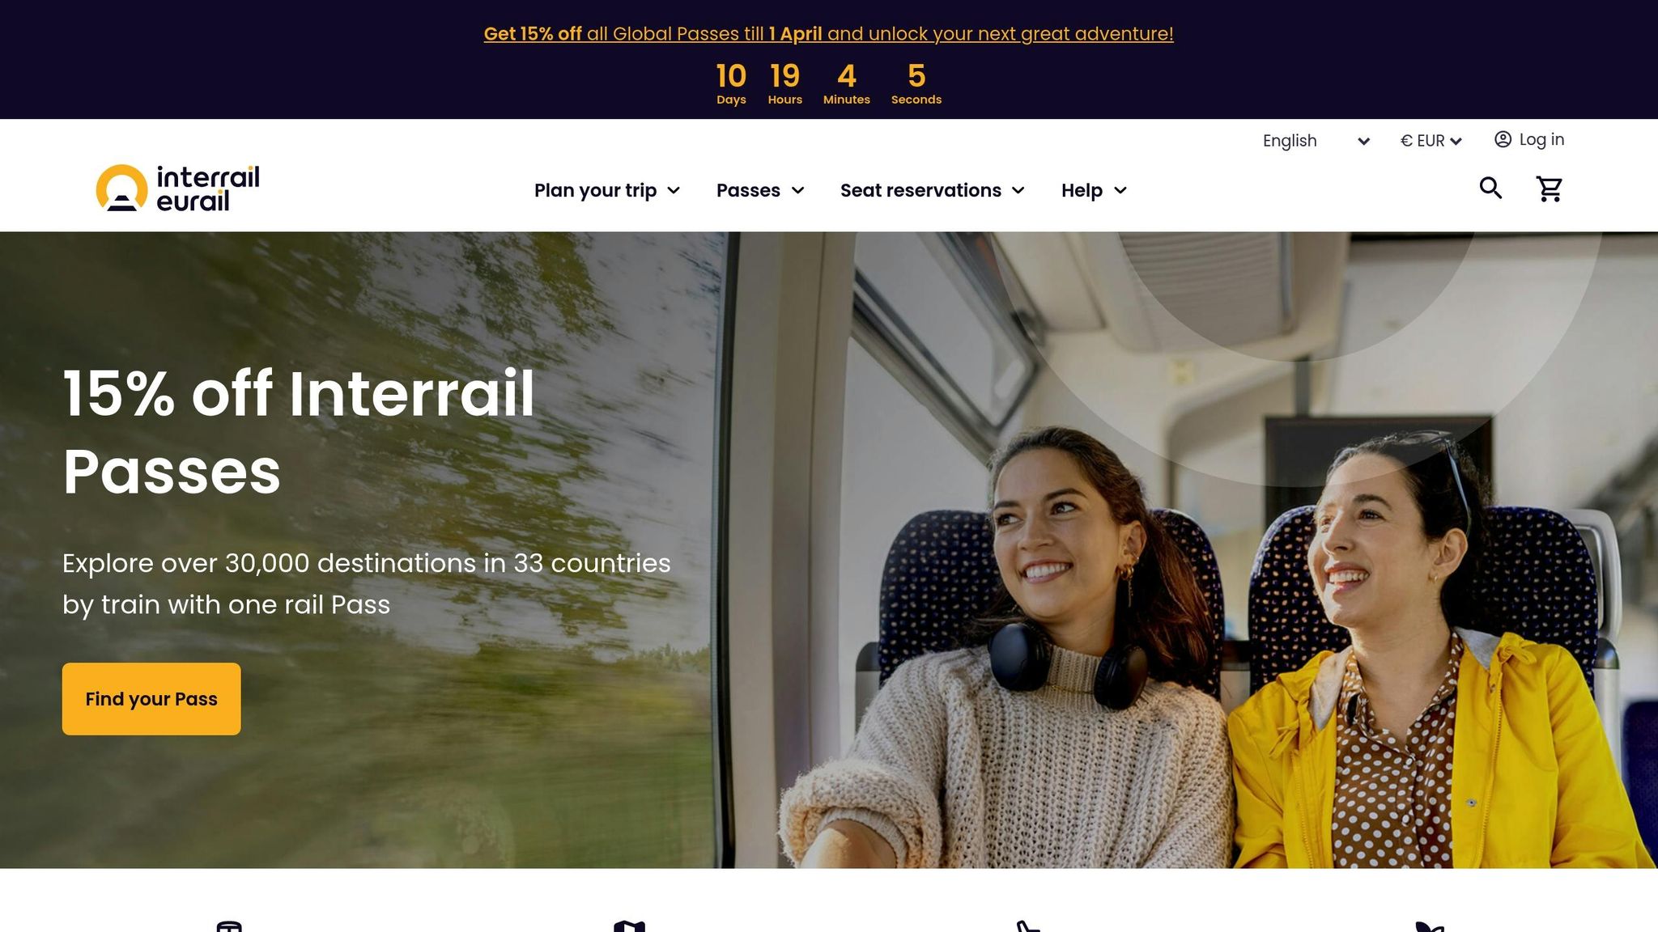The image size is (1658, 932).
Task: Click the folded map icon below the hero
Action: 629,926
